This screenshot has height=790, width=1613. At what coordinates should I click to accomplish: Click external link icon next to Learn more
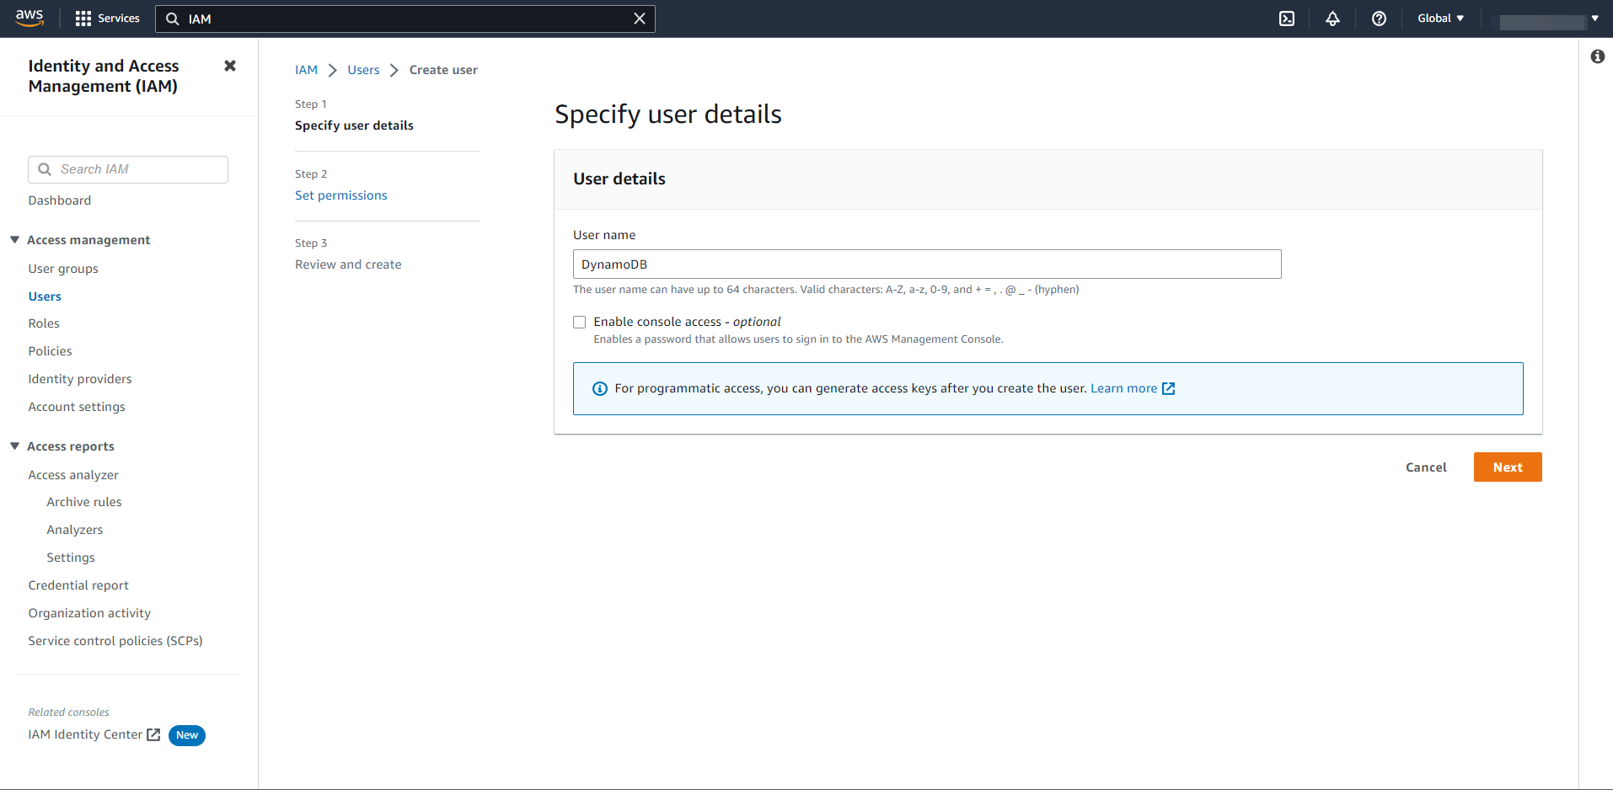tap(1168, 388)
